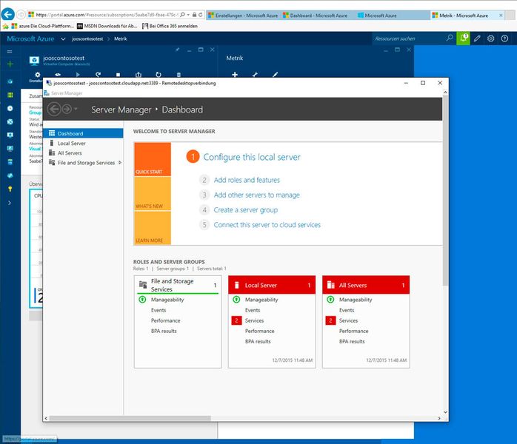Open Azure portal settings gear icon
The image size is (517, 444).
coord(490,38)
